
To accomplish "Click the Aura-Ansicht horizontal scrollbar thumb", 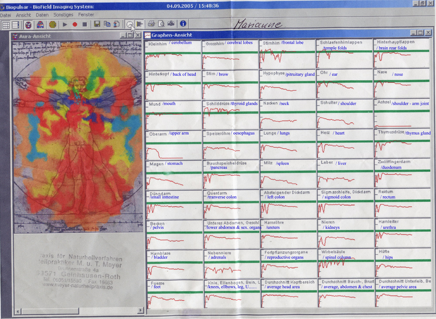I will click(50, 311).
